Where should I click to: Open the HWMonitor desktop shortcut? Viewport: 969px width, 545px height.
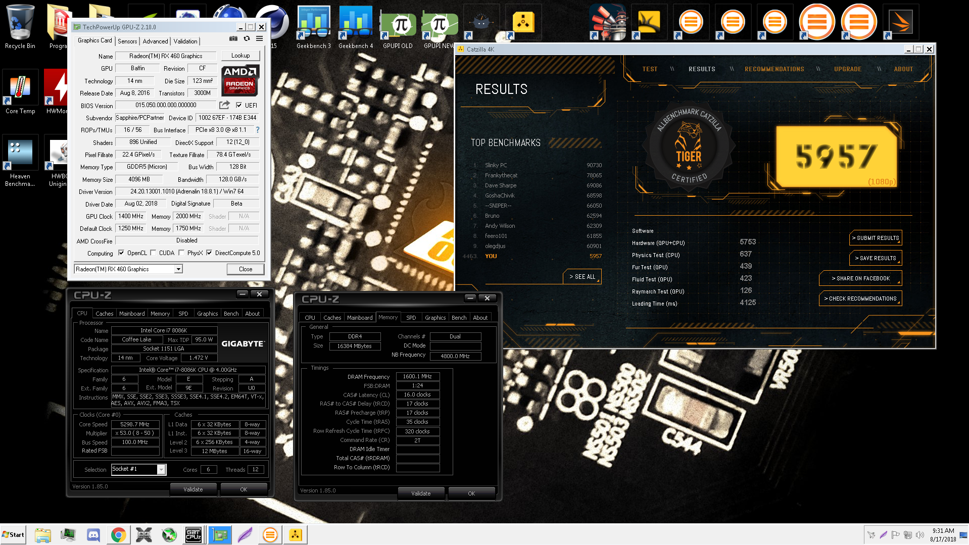pos(56,92)
